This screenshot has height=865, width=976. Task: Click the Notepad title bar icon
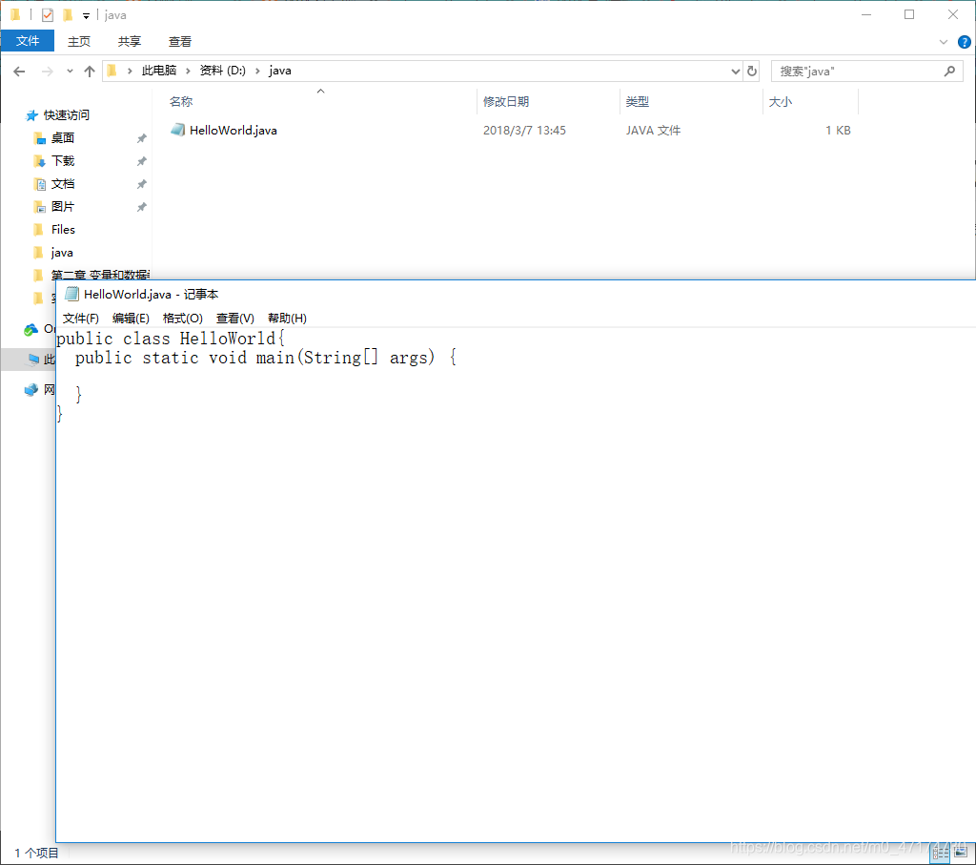[x=71, y=294]
